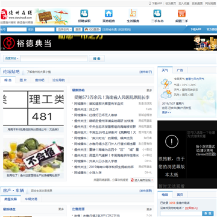Select the 广告 sidebar tab

coord(180,70)
